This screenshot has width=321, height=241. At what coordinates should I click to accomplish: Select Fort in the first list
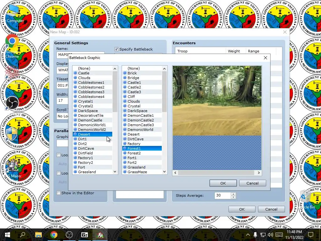92,167
